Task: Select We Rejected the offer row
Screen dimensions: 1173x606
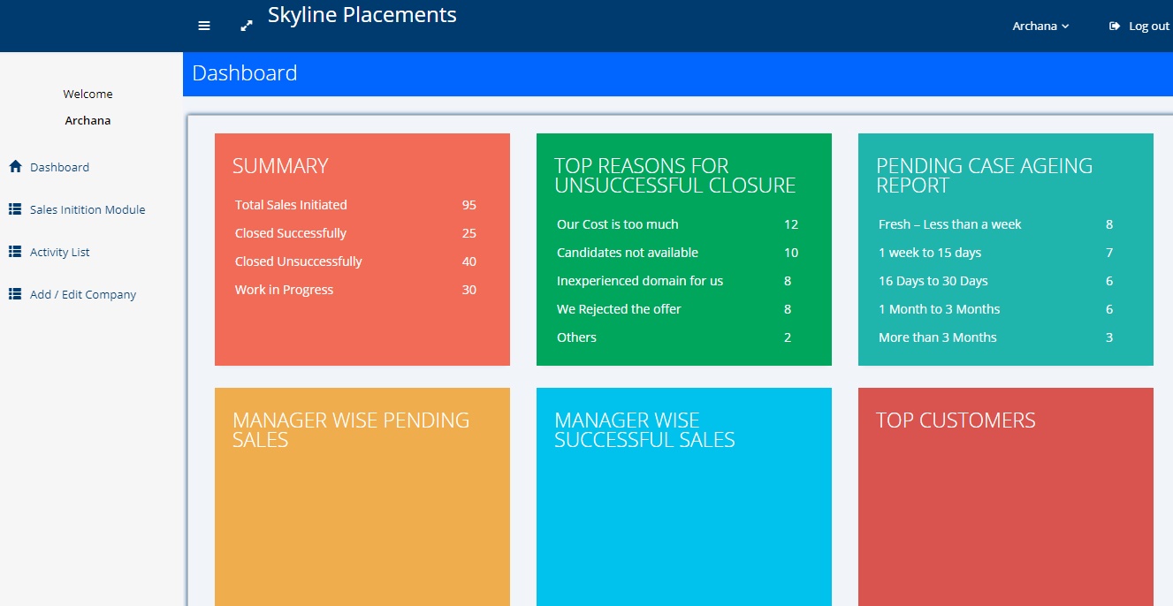Action: (678, 309)
